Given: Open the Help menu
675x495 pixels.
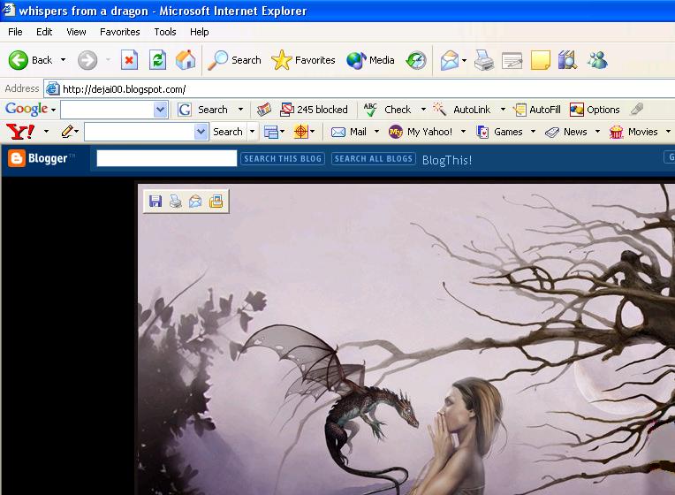Looking at the screenshot, I should (200, 32).
